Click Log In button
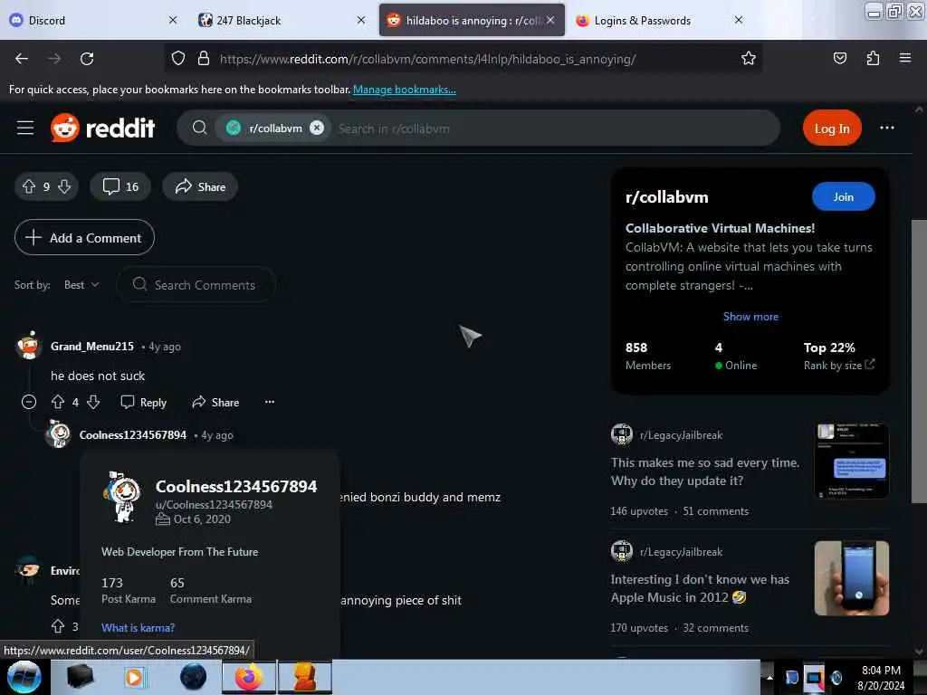 832,128
